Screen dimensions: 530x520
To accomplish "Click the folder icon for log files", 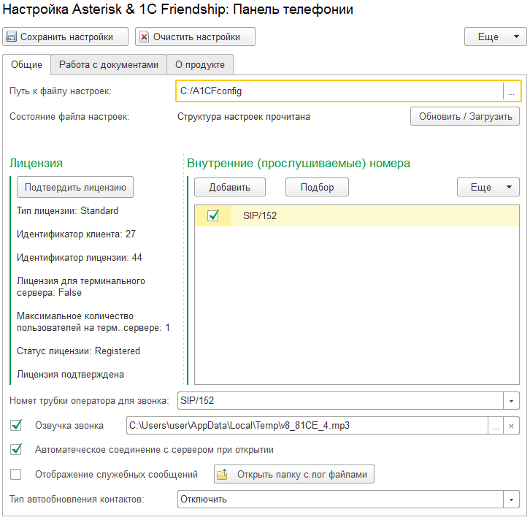I will point(223,475).
